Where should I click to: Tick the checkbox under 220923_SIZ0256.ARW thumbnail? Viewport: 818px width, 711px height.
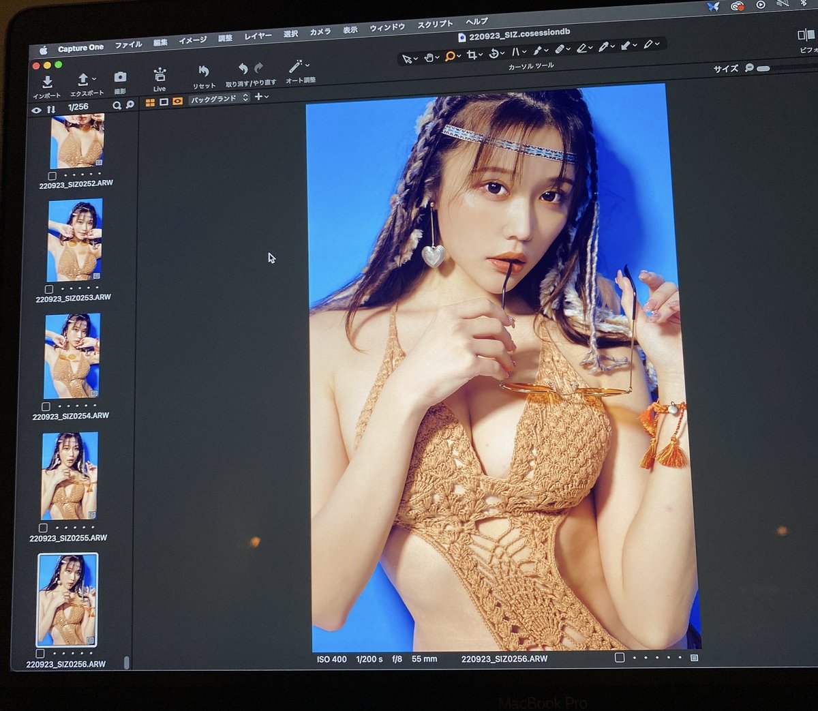[x=40, y=654]
